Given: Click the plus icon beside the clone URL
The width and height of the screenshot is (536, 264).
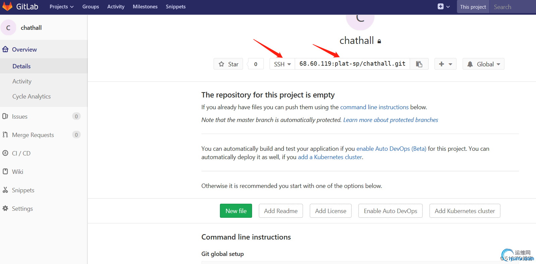Looking at the screenshot, I should [x=441, y=64].
